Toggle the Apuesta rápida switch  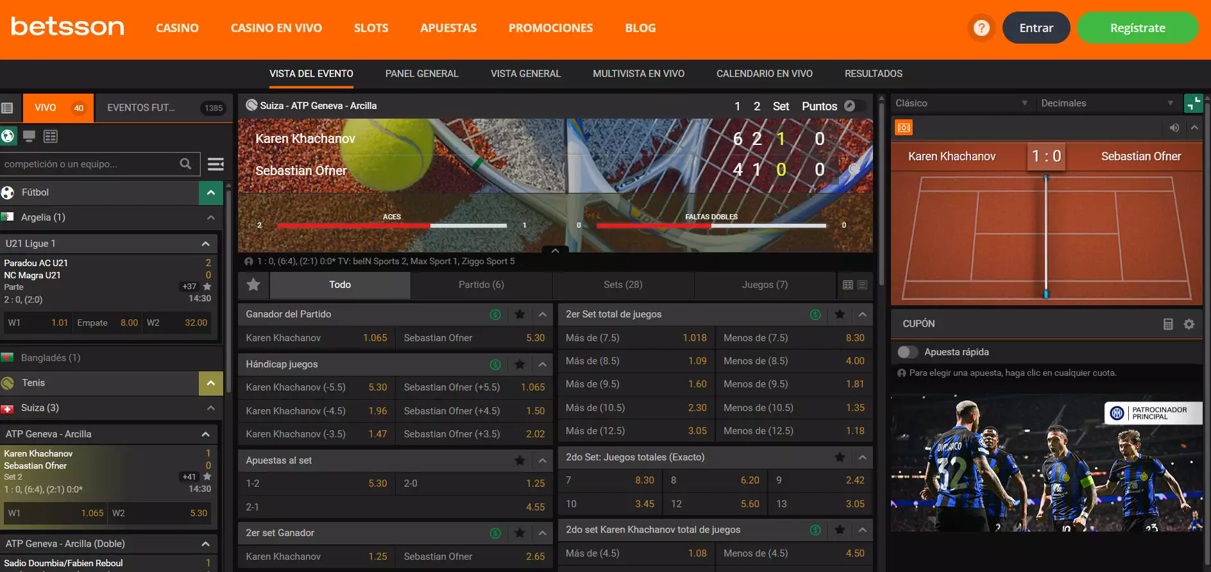[908, 352]
